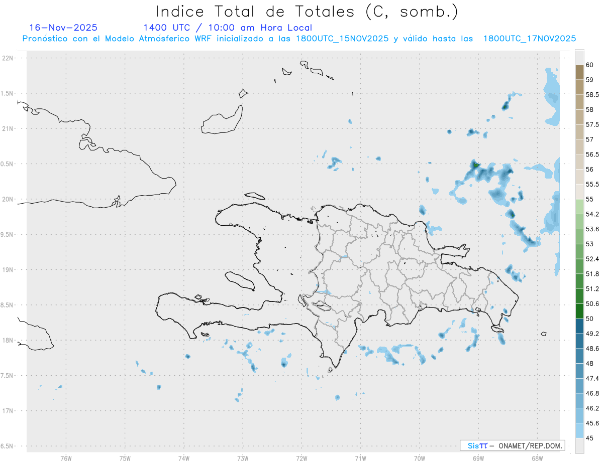The width and height of the screenshot is (603, 465).
Task: Click the valid-until time '1800UTC_17NOV2025'
Action: pos(529,39)
